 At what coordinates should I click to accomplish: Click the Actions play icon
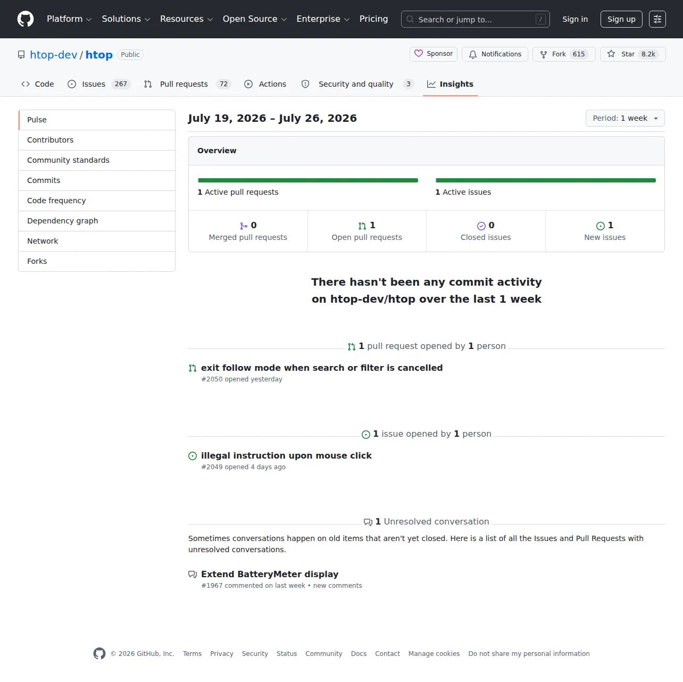point(248,84)
